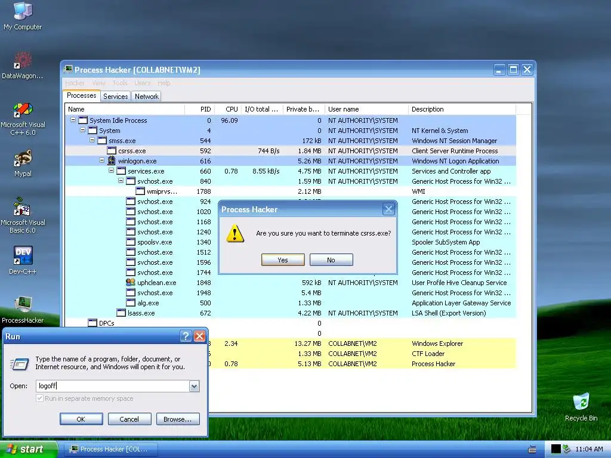
Task: Click the Process Hacker tray icon
Action: 567,449
